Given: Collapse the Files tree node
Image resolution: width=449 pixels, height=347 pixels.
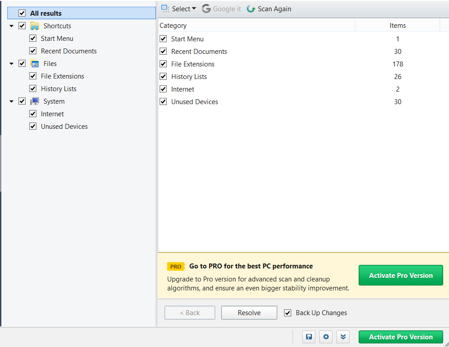Looking at the screenshot, I should (11, 64).
